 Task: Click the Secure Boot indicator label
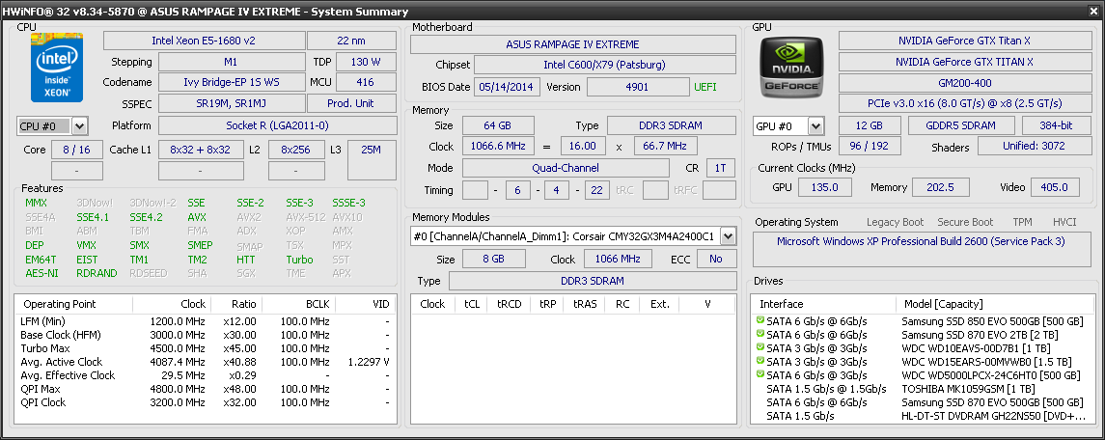[966, 222]
